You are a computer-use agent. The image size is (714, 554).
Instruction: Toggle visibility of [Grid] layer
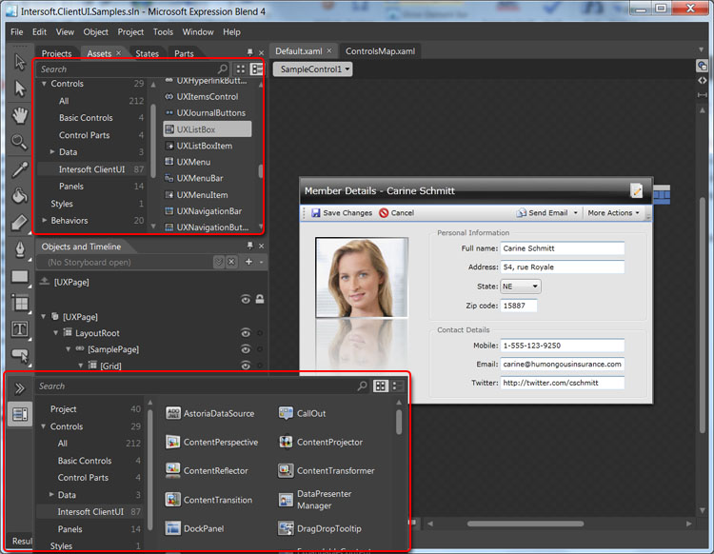[x=246, y=366]
